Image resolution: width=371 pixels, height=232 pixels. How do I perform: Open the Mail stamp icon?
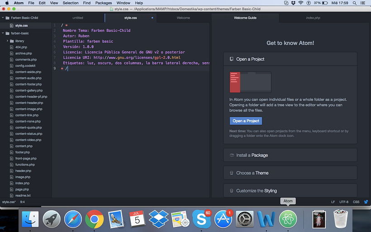click(116, 219)
